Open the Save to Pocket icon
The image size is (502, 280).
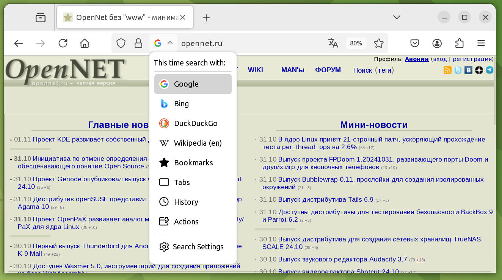pos(415,43)
